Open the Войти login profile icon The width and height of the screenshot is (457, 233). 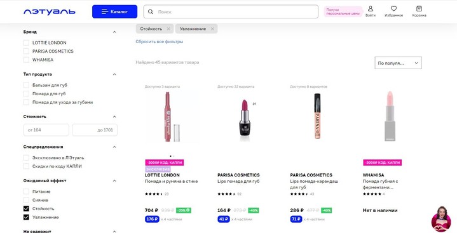coord(371,9)
